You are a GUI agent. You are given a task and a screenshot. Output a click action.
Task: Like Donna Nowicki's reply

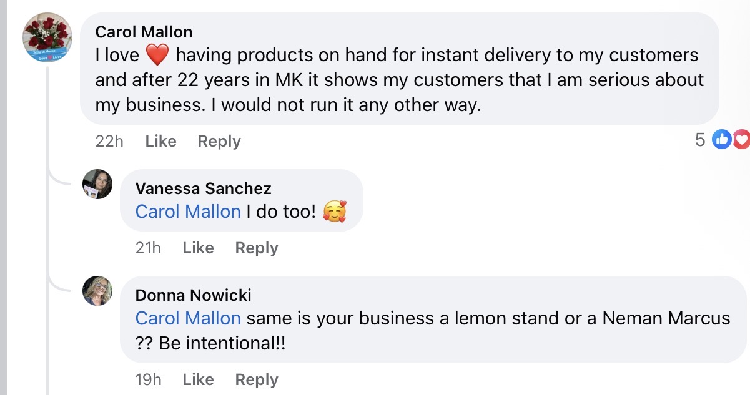click(x=198, y=379)
